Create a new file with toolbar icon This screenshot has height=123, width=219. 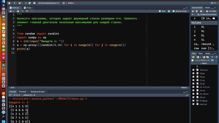click(x=9, y=3)
